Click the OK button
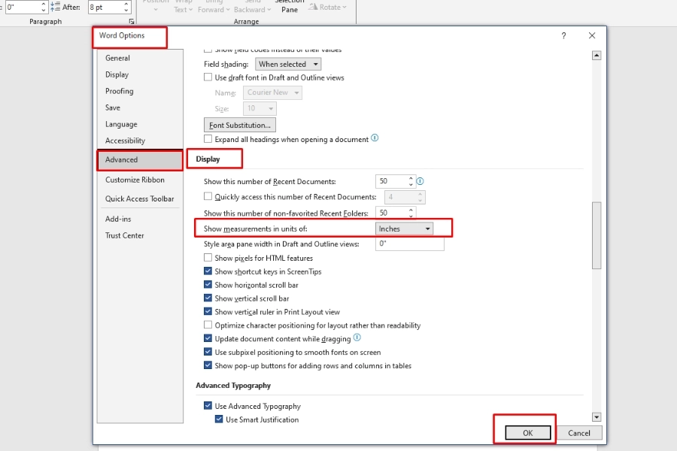The height and width of the screenshot is (451, 677). [527, 433]
